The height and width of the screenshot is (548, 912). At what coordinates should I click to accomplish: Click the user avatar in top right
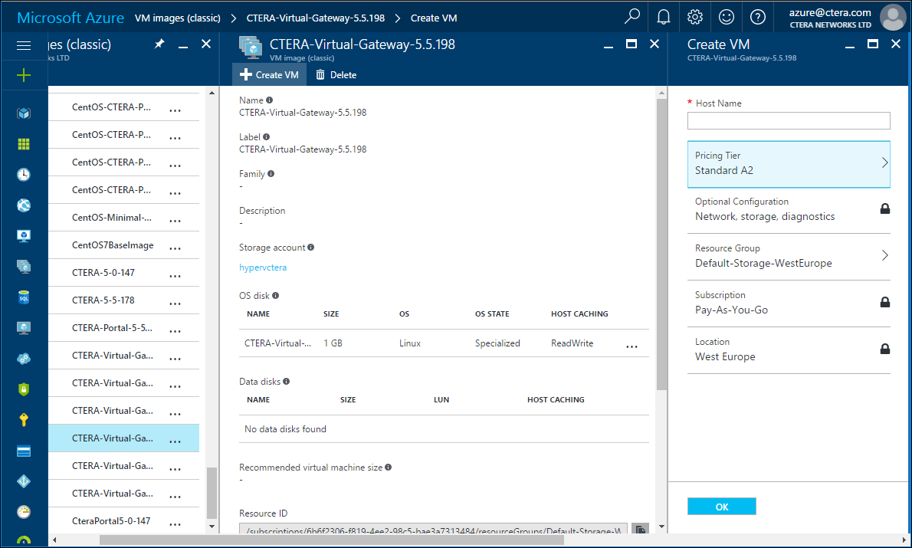click(893, 16)
